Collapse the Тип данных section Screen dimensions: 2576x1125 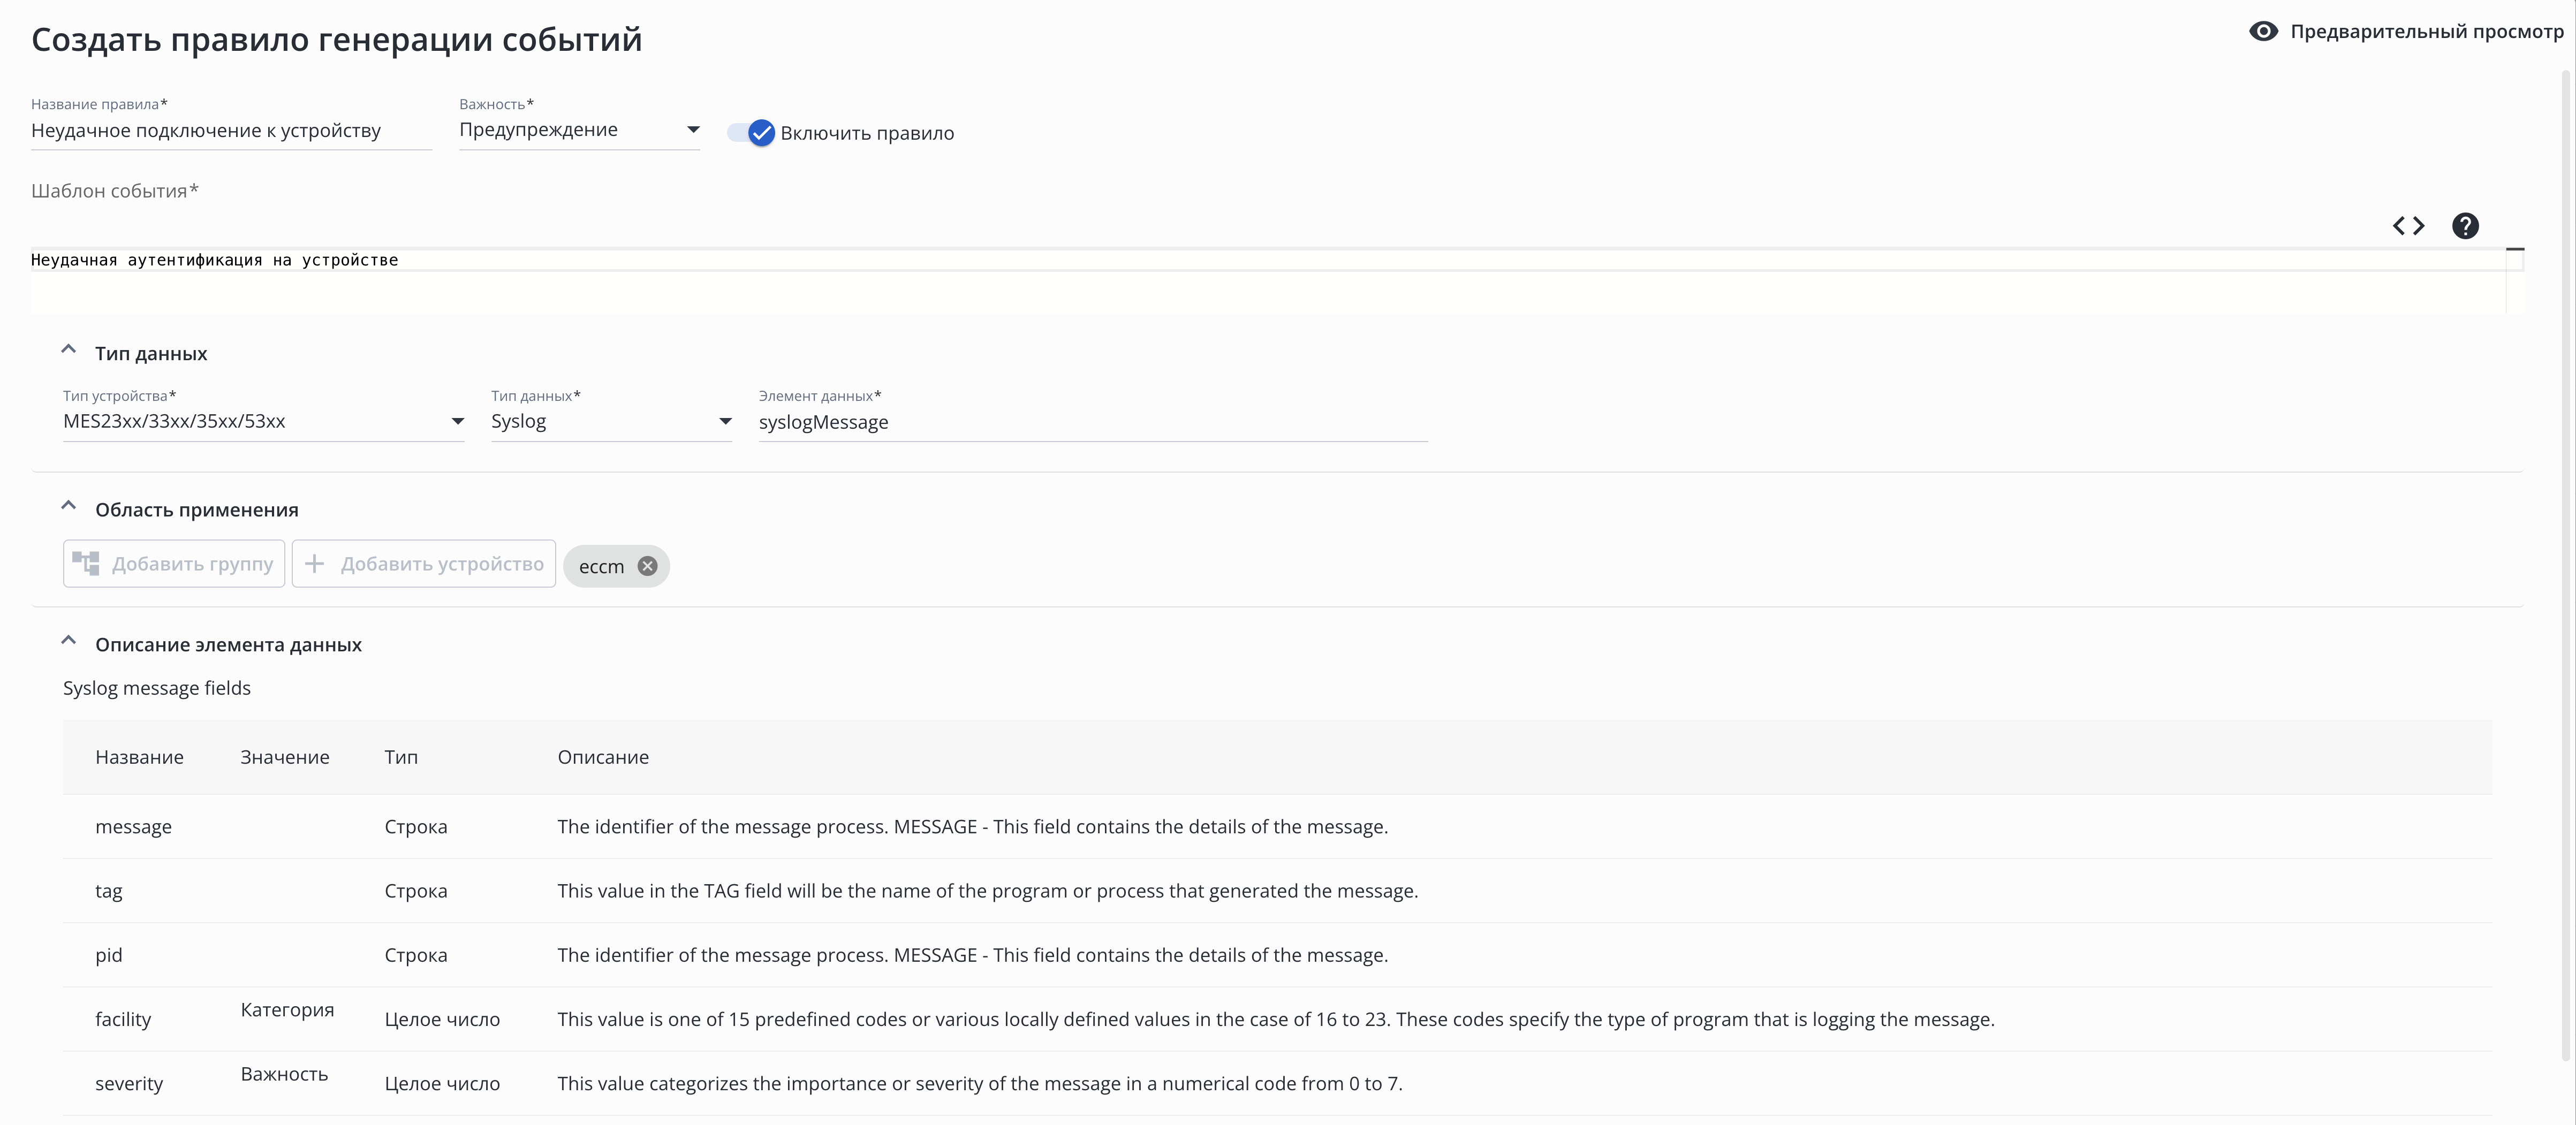pos(69,350)
